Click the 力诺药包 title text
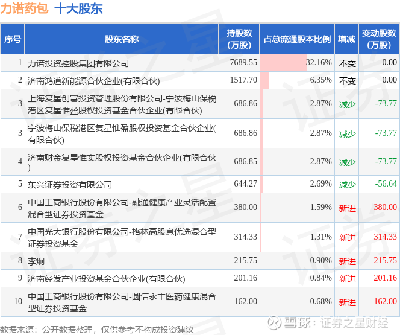This screenshot has width=400, height=335. pyautogui.click(x=24, y=8)
